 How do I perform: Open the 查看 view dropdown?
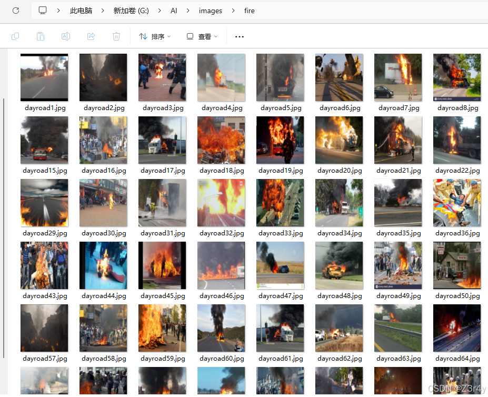[202, 37]
